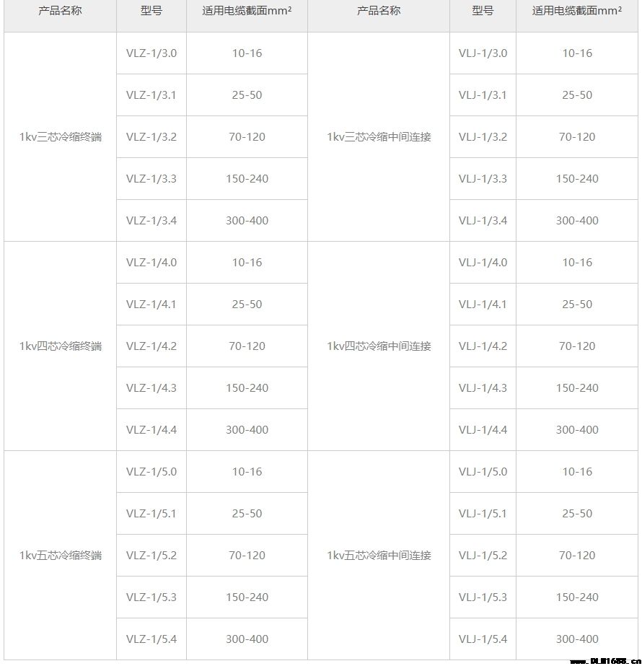Select model VLJ-1/3.2 in the table
642x666 pixels.
[x=483, y=137]
